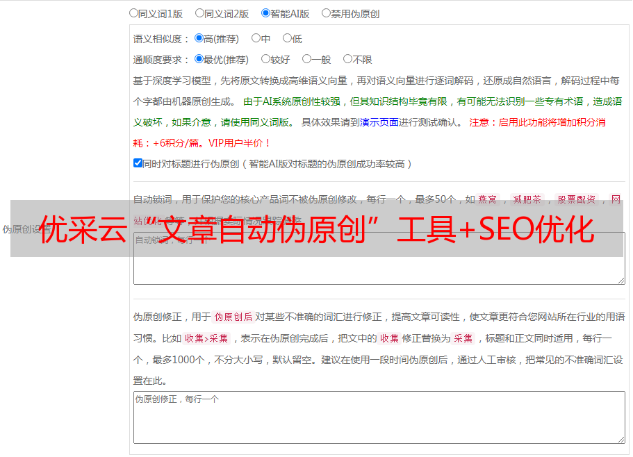Set 语义相似度 to 低
633x457 pixels.
(287, 38)
